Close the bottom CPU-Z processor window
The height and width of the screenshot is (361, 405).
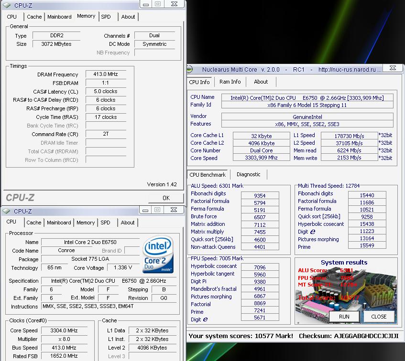[174, 210]
